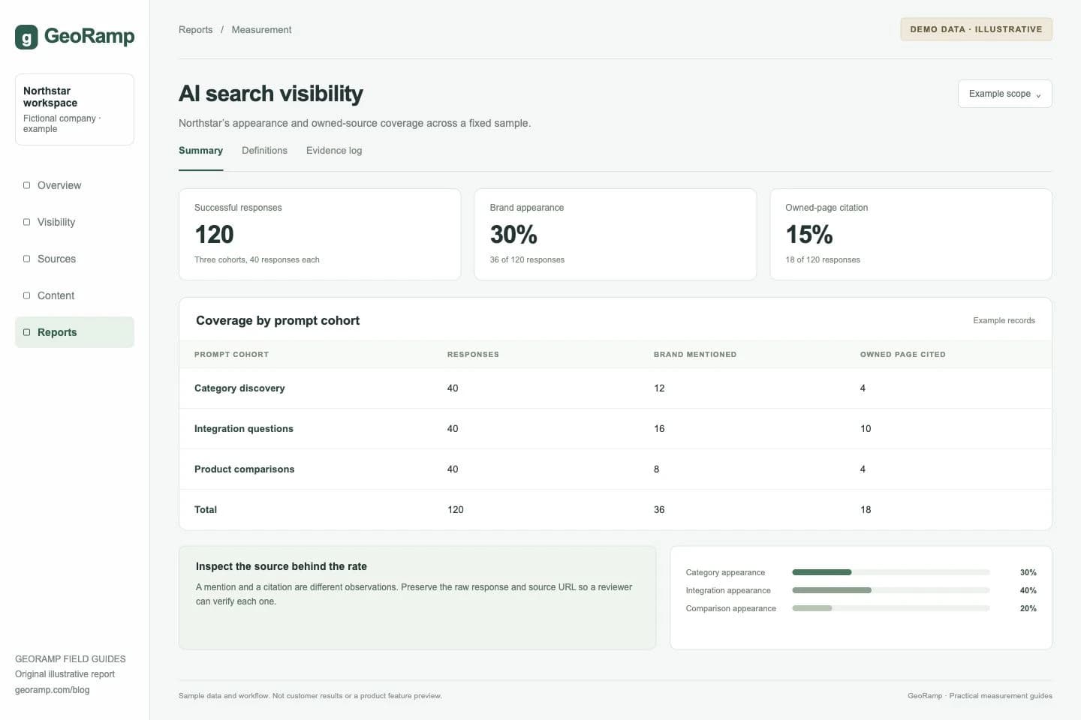1081x720 pixels.
Task: Click the Brand Mentioned column header
Action: (695, 355)
